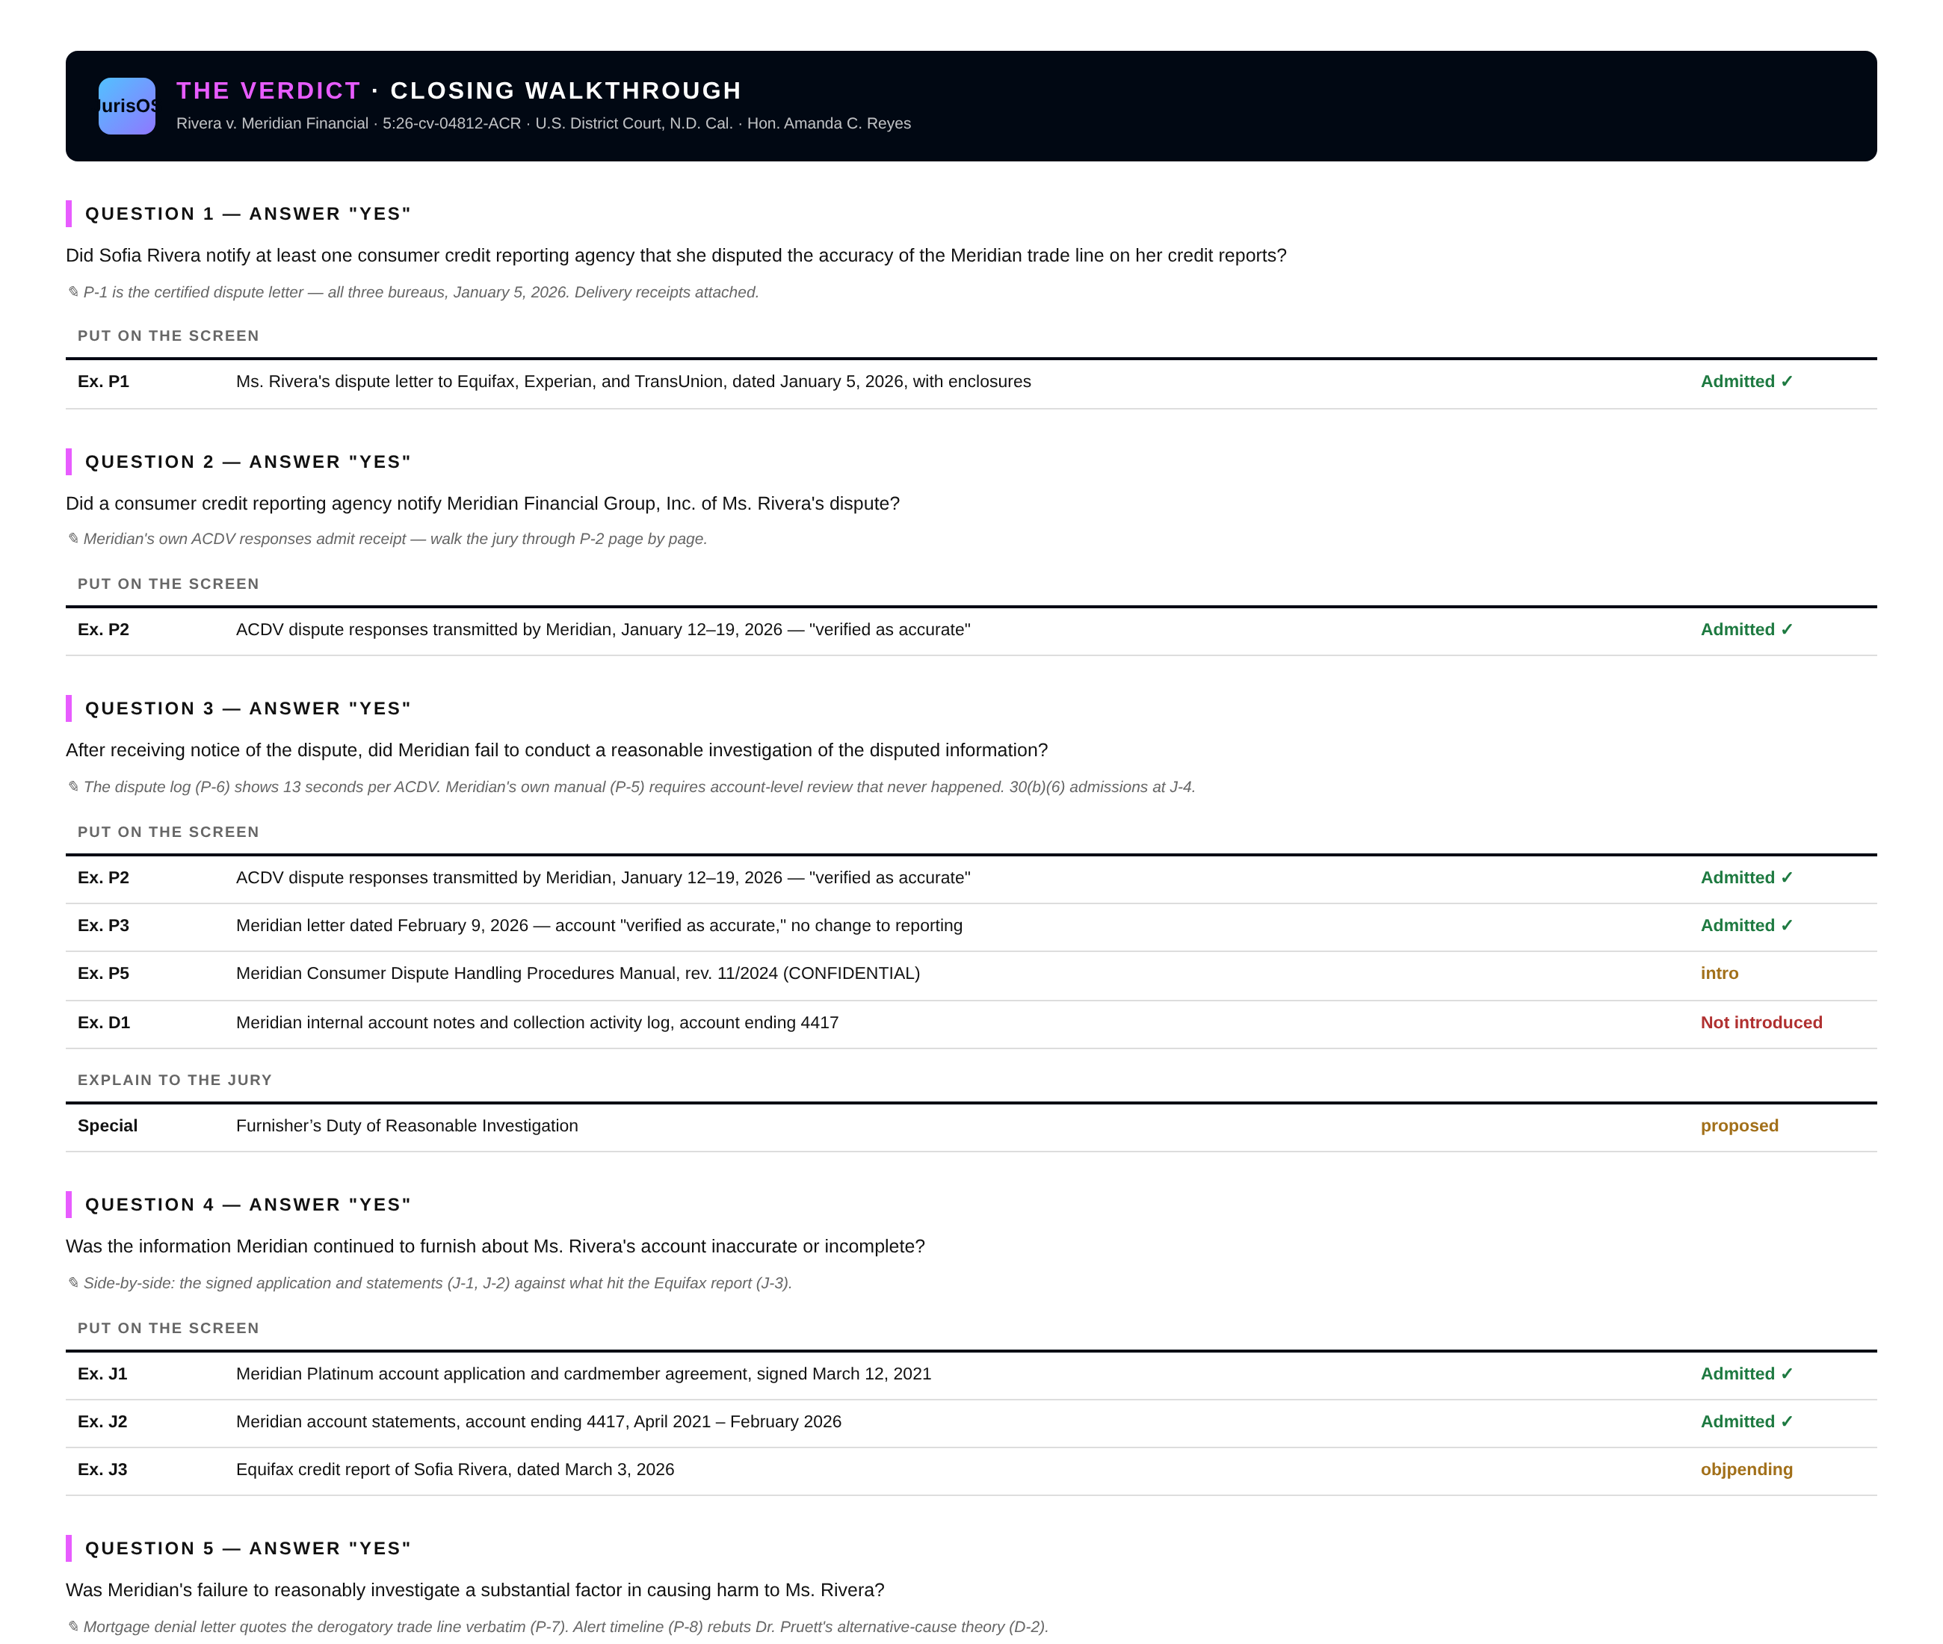Image resolution: width=1943 pixels, height=1644 pixels.
Task: Click the pencil note icon under Question 4
Action: [74, 1282]
